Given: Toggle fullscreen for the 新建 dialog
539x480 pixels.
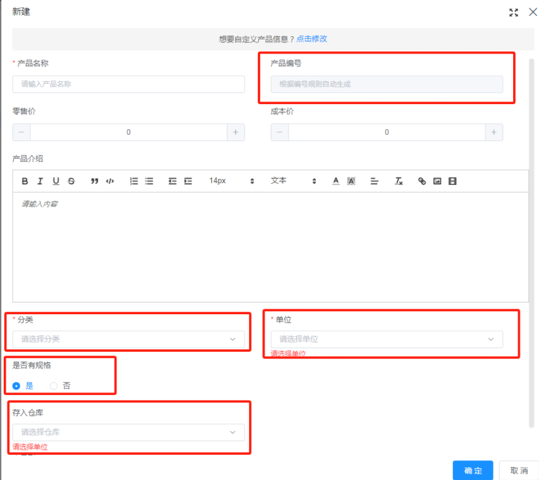Looking at the screenshot, I should pos(513,12).
